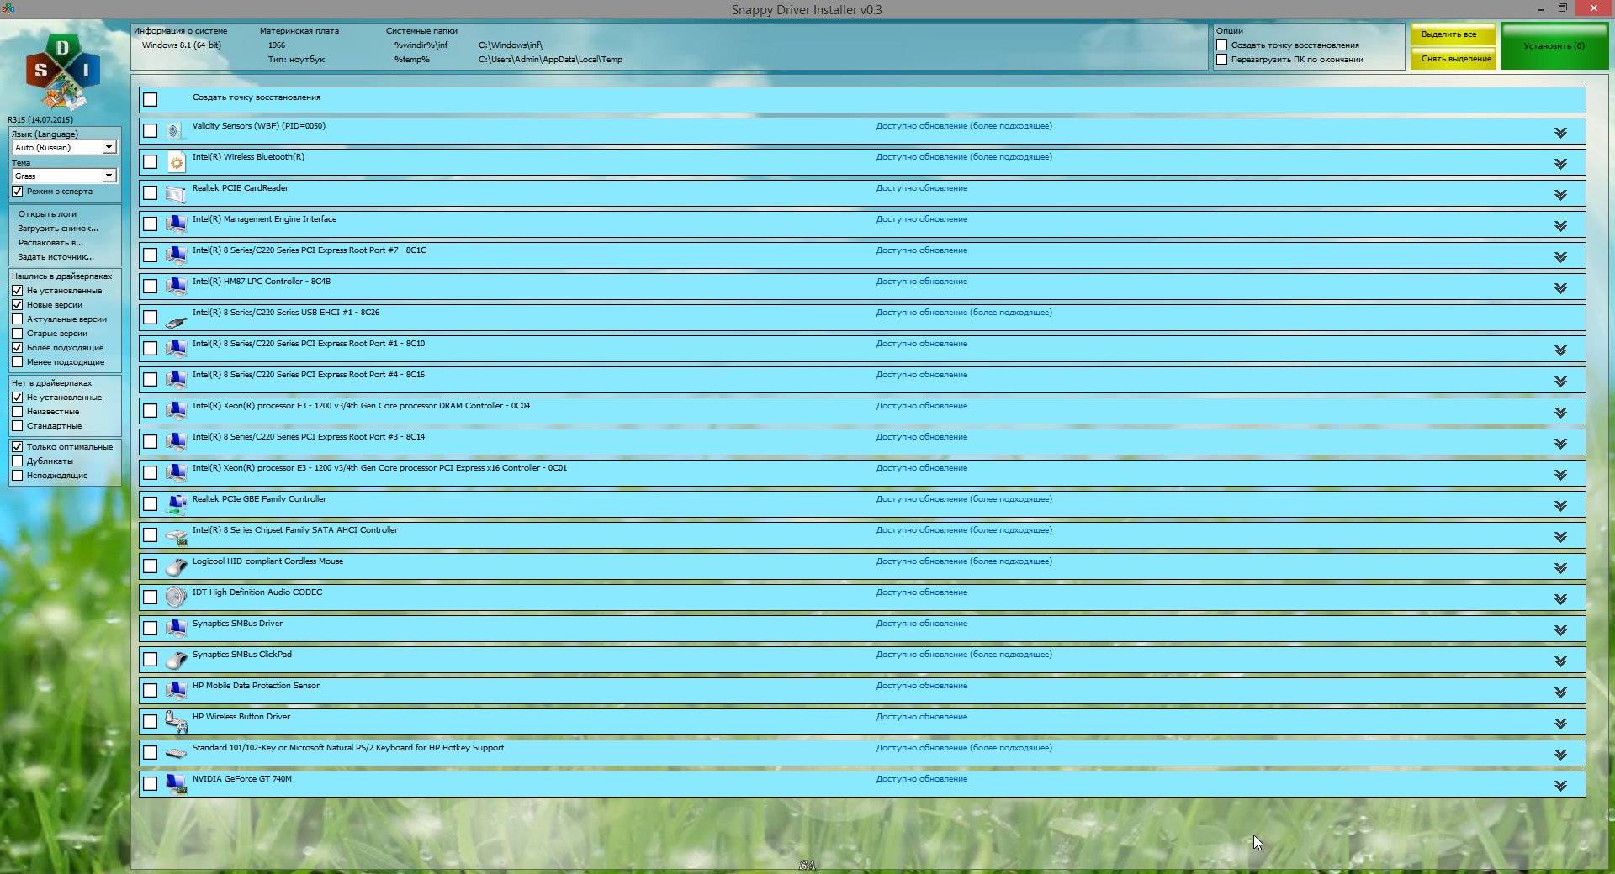Viewport: 1615px width, 874px height.
Task: Open Открыть логи menu item
Action: click(47, 214)
